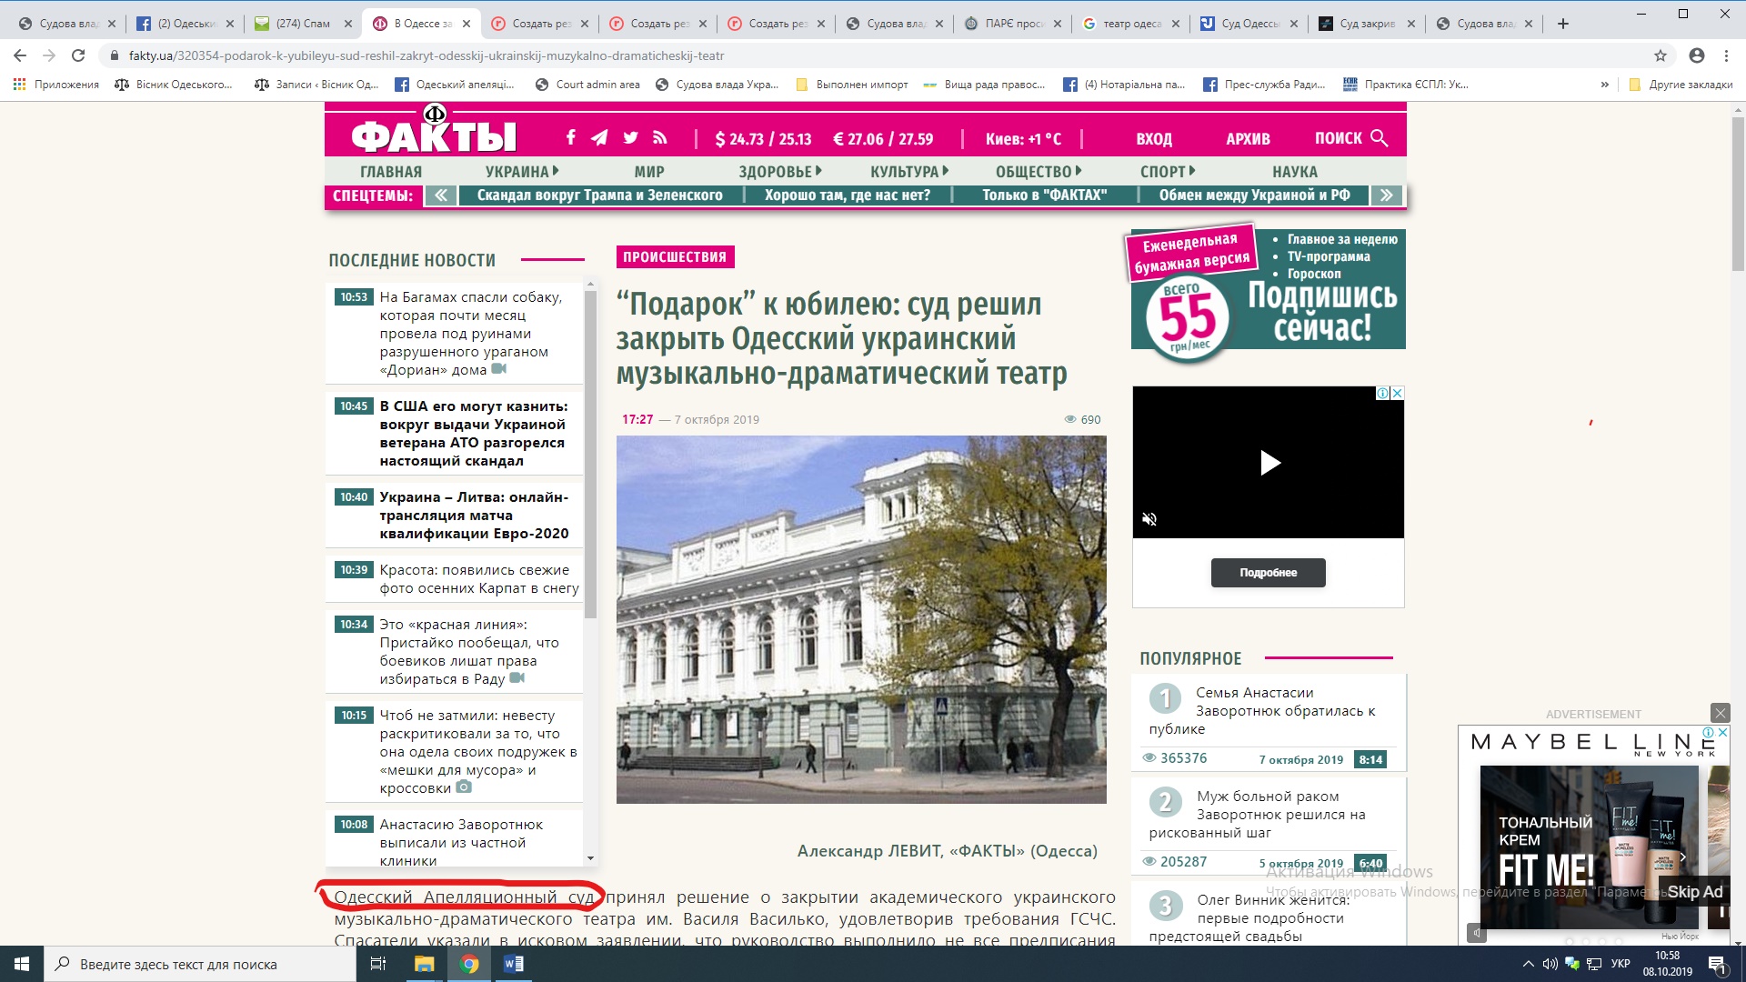Open the RSS feed icon

pos(660,137)
